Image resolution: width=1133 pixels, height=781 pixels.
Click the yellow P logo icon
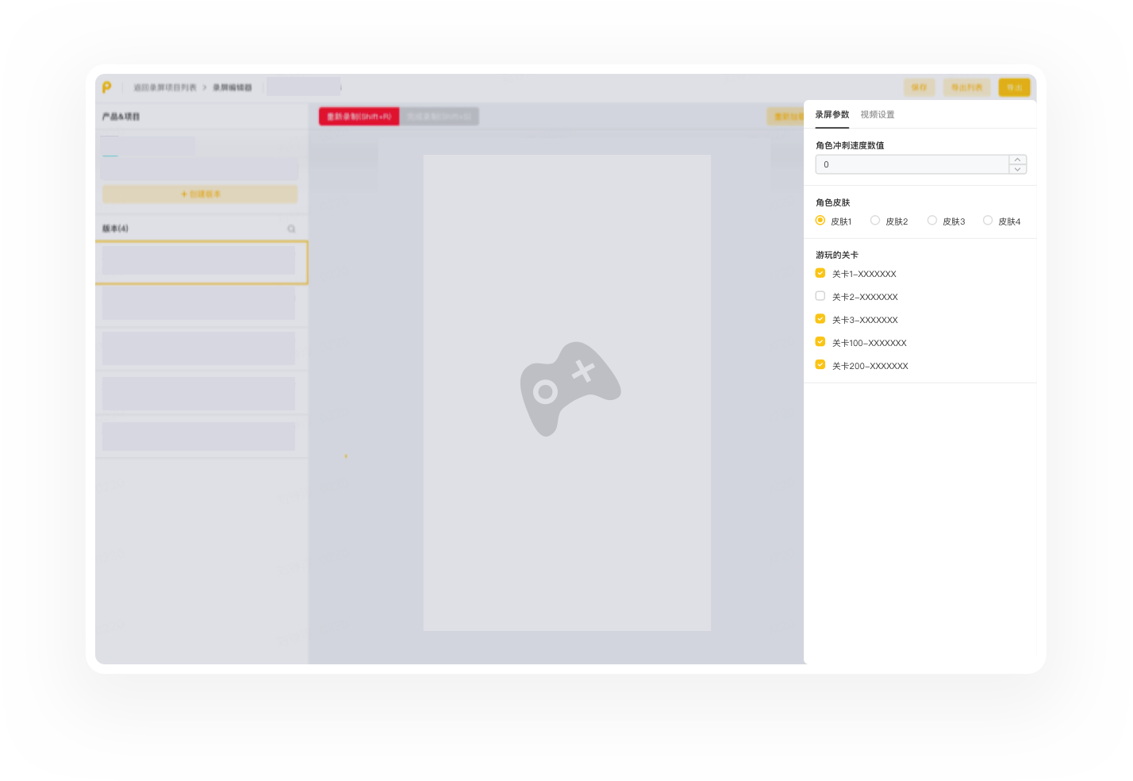coord(107,87)
